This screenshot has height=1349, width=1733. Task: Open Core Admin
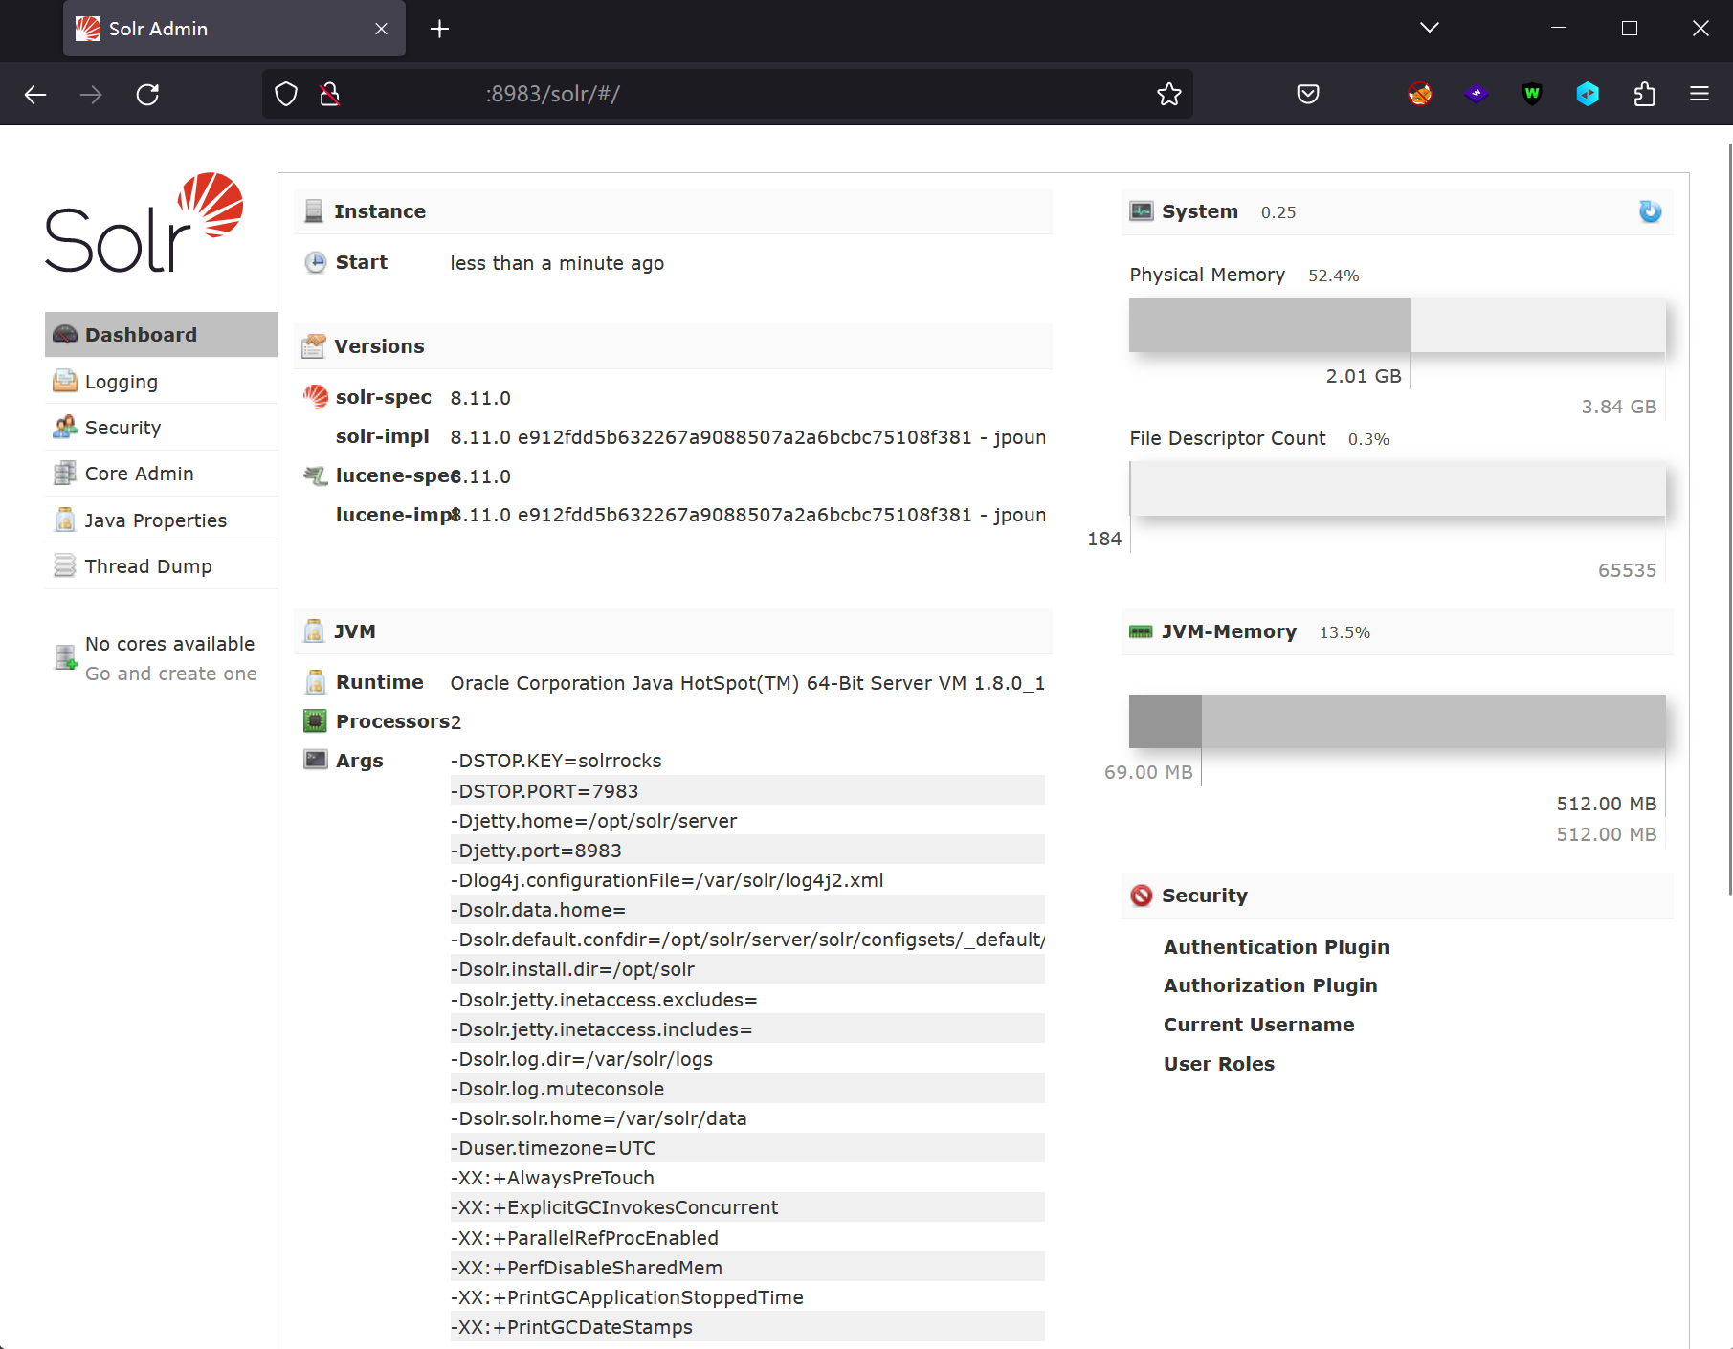click(161, 474)
